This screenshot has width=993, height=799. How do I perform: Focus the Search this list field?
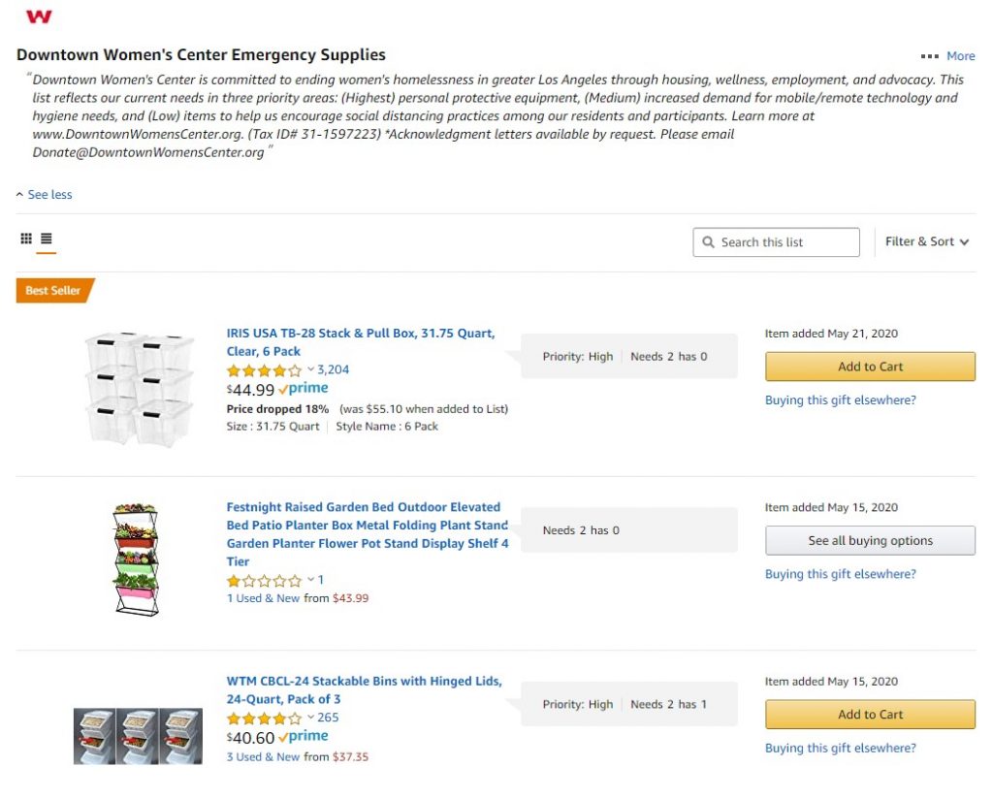pyautogui.click(x=776, y=242)
